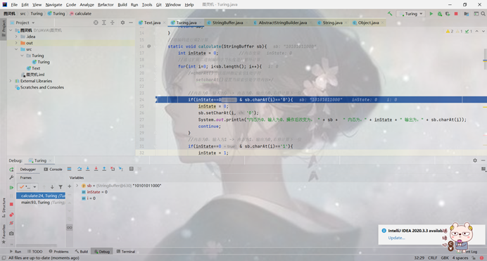
Task: Expand the .idea folder
Action: pos(16,37)
